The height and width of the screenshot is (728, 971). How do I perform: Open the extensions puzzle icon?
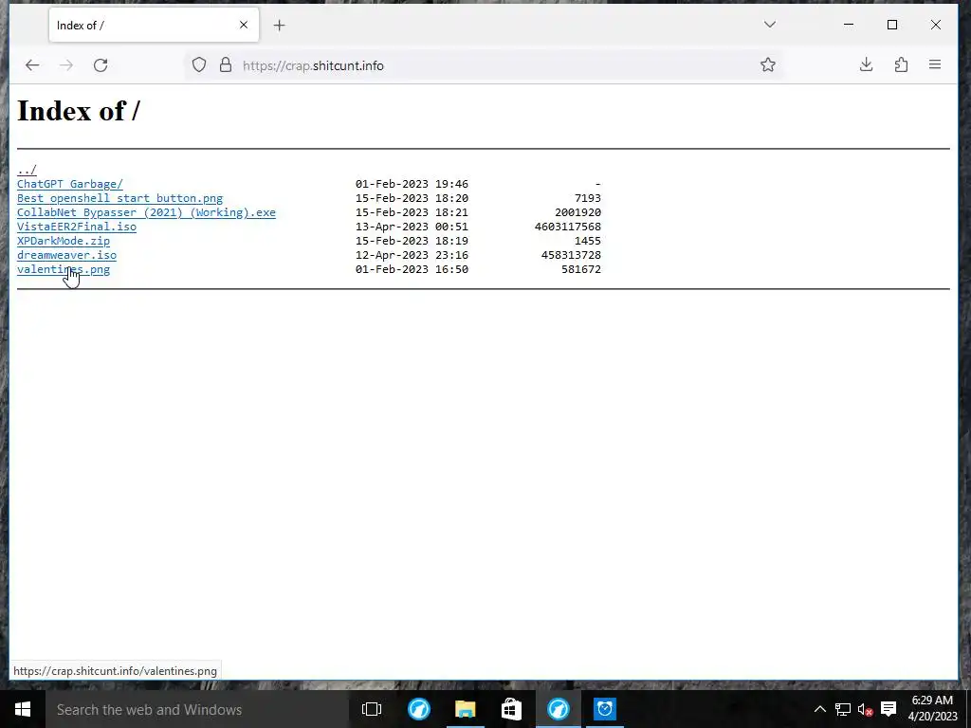tap(901, 64)
